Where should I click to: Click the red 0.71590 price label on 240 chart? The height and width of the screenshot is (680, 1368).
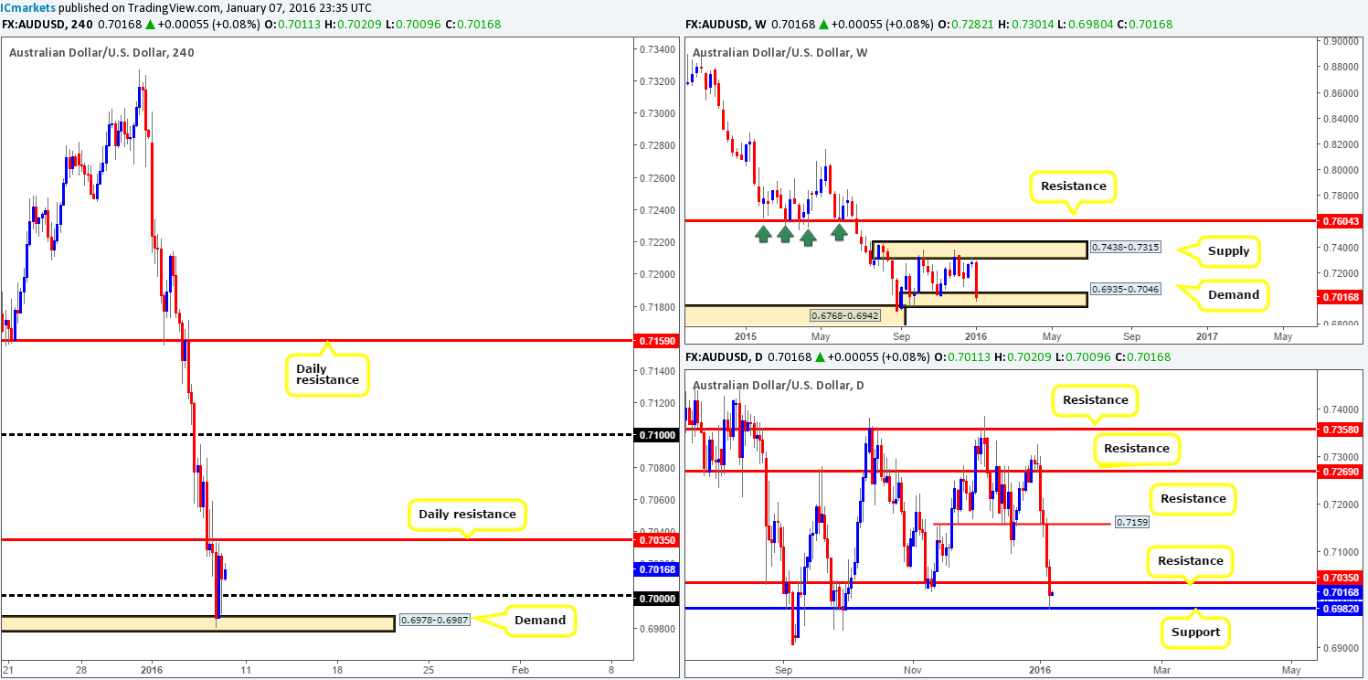click(654, 340)
